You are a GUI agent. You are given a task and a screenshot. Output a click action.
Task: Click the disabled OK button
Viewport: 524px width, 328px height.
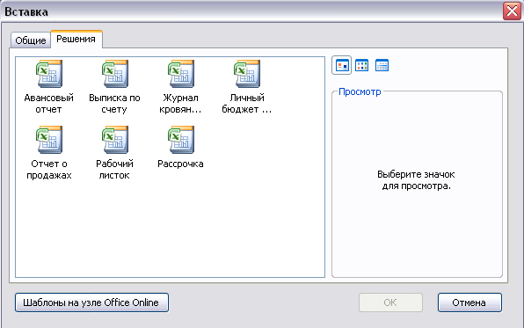point(390,302)
